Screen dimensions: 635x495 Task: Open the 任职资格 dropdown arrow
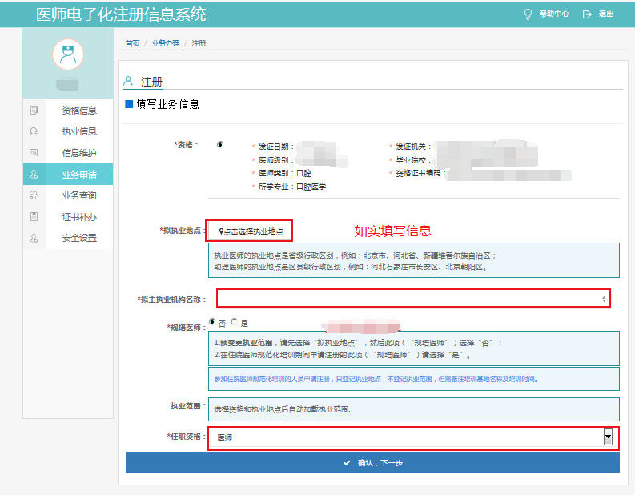tap(608, 437)
